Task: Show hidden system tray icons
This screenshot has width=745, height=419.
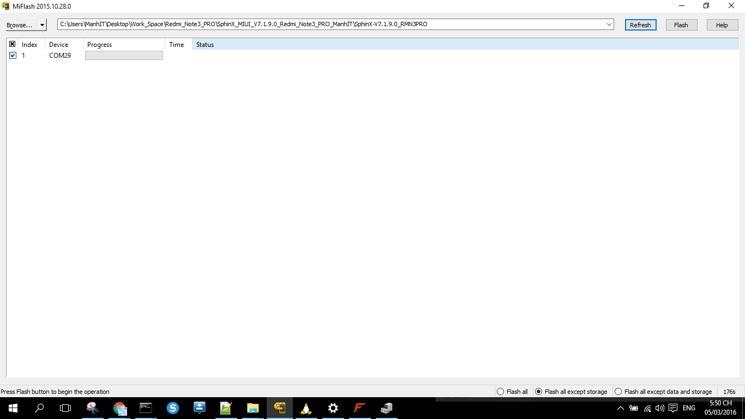Action: point(621,408)
